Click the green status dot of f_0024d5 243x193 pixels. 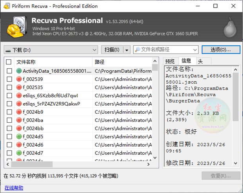19,136
